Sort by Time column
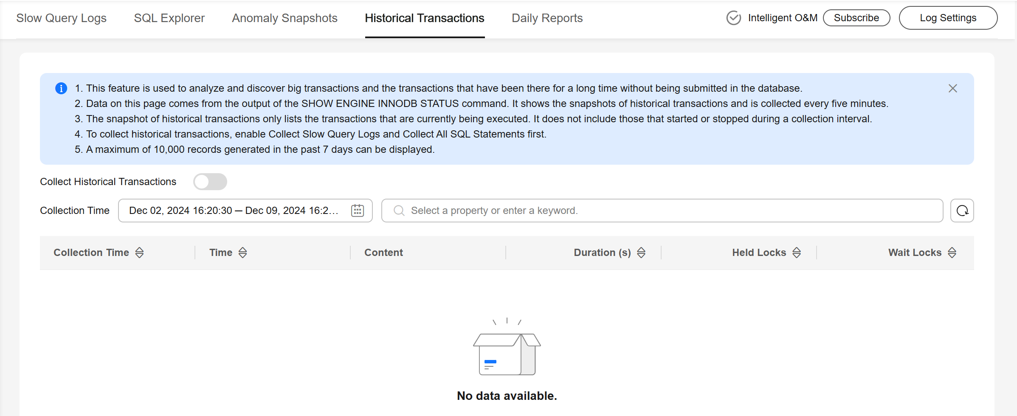Viewport: 1017px width, 416px height. click(242, 253)
